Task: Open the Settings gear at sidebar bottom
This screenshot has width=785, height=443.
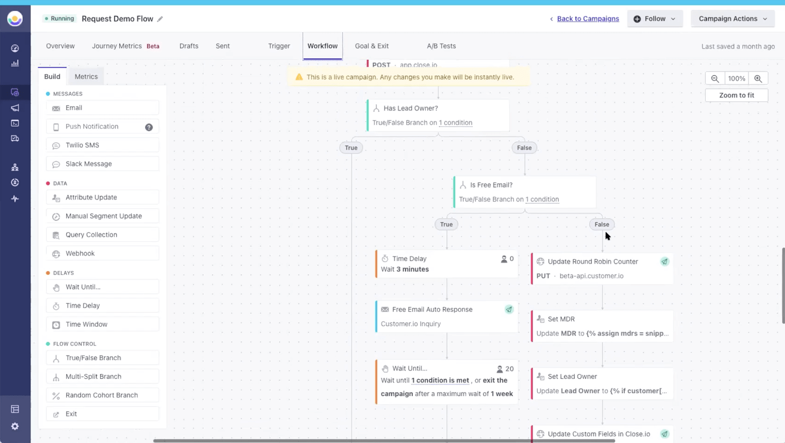Action: 15,426
